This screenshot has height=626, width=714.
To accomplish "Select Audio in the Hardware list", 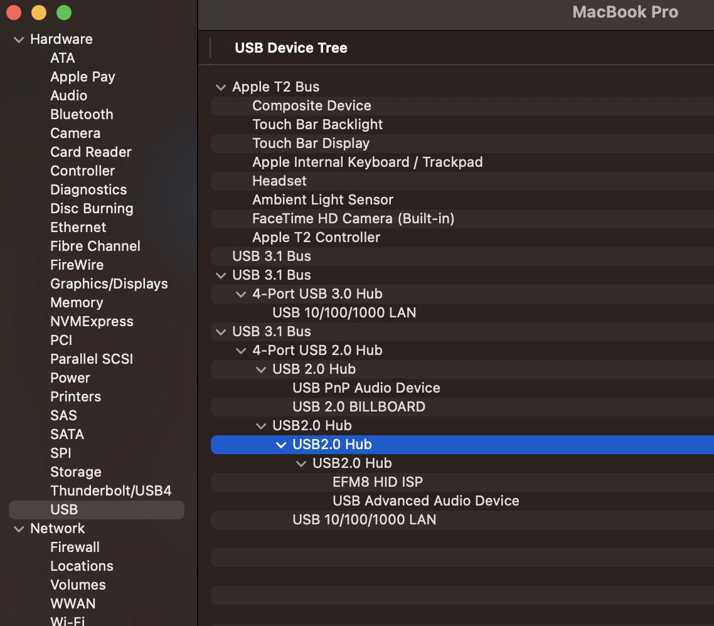I will (x=69, y=95).
